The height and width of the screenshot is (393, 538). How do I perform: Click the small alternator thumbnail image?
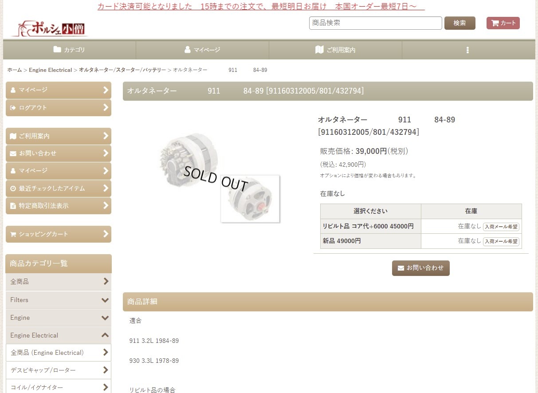251,199
